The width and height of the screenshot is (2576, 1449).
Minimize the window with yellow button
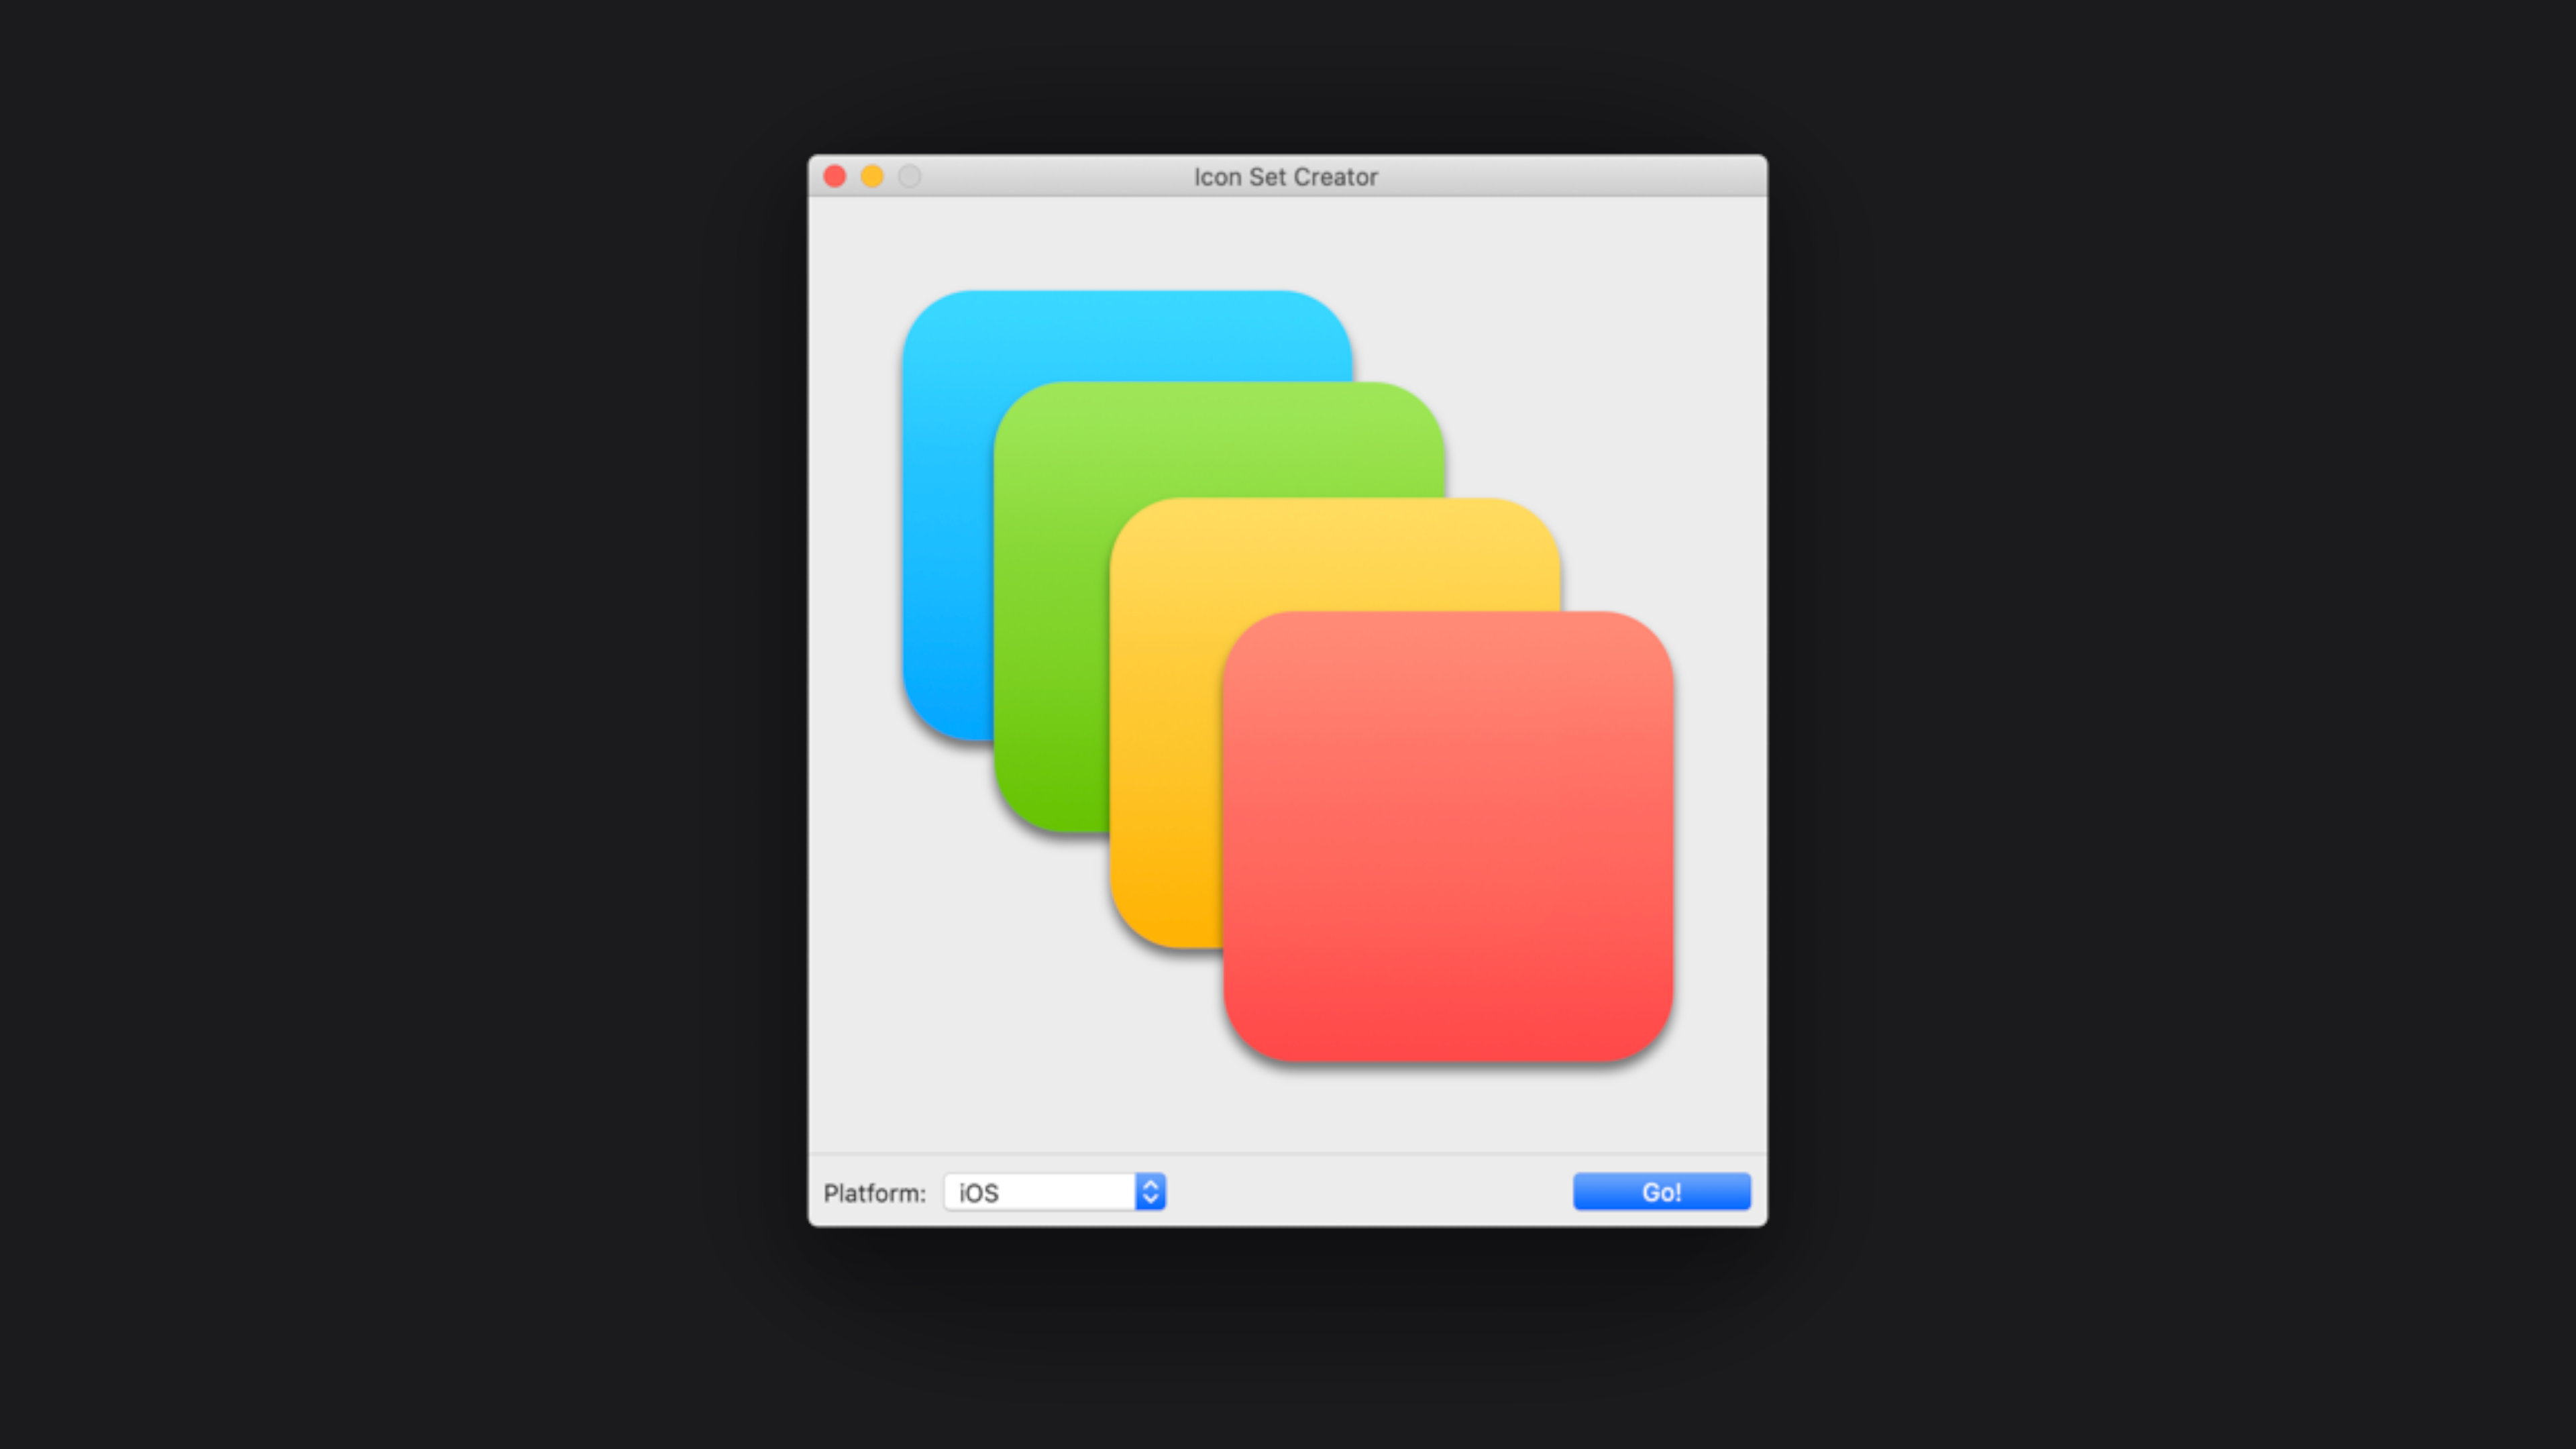point(872,177)
